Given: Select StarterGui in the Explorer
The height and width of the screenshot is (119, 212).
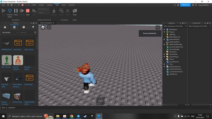Looking at the screenshot, I should coord(173,52).
